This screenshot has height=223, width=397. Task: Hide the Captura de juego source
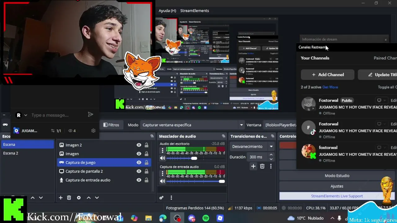pyautogui.click(x=139, y=162)
